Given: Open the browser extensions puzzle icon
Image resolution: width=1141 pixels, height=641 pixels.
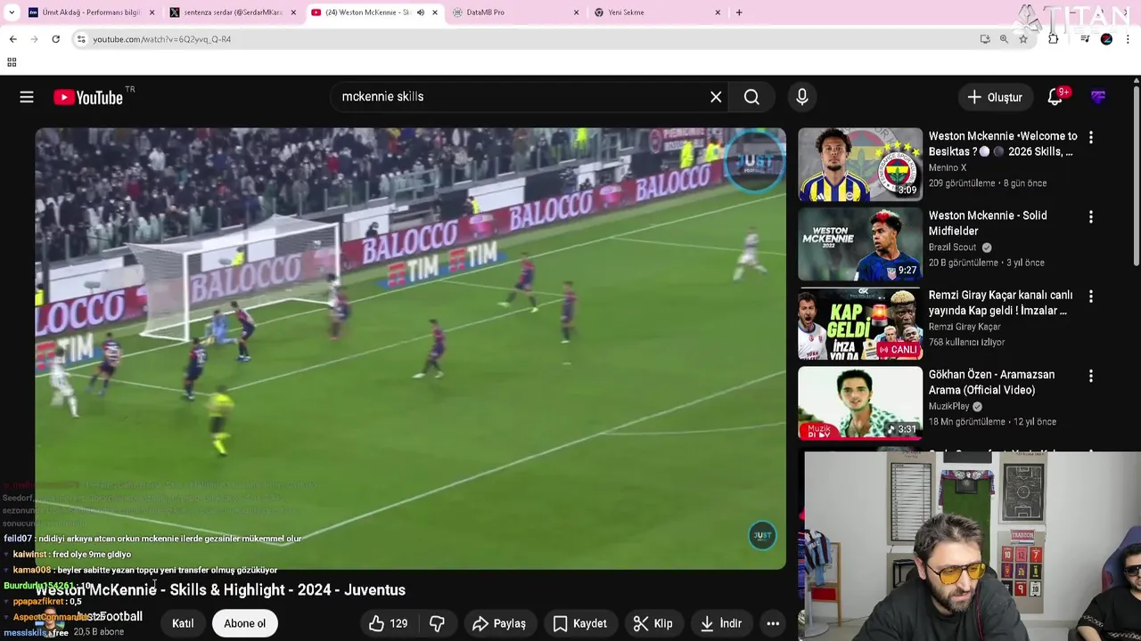Looking at the screenshot, I should click(x=1054, y=39).
